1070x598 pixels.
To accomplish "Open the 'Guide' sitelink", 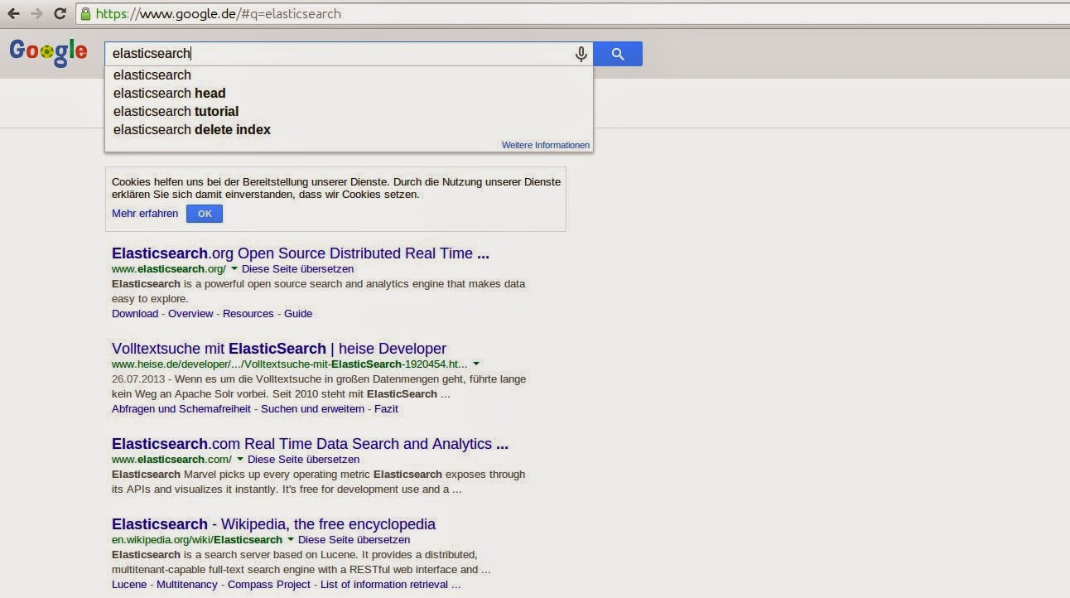I will 298,314.
